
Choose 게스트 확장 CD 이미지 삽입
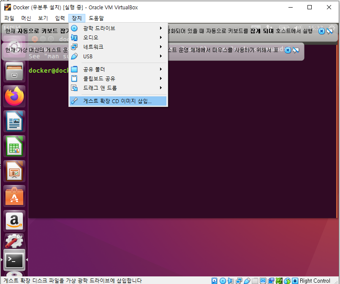click(x=118, y=101)
